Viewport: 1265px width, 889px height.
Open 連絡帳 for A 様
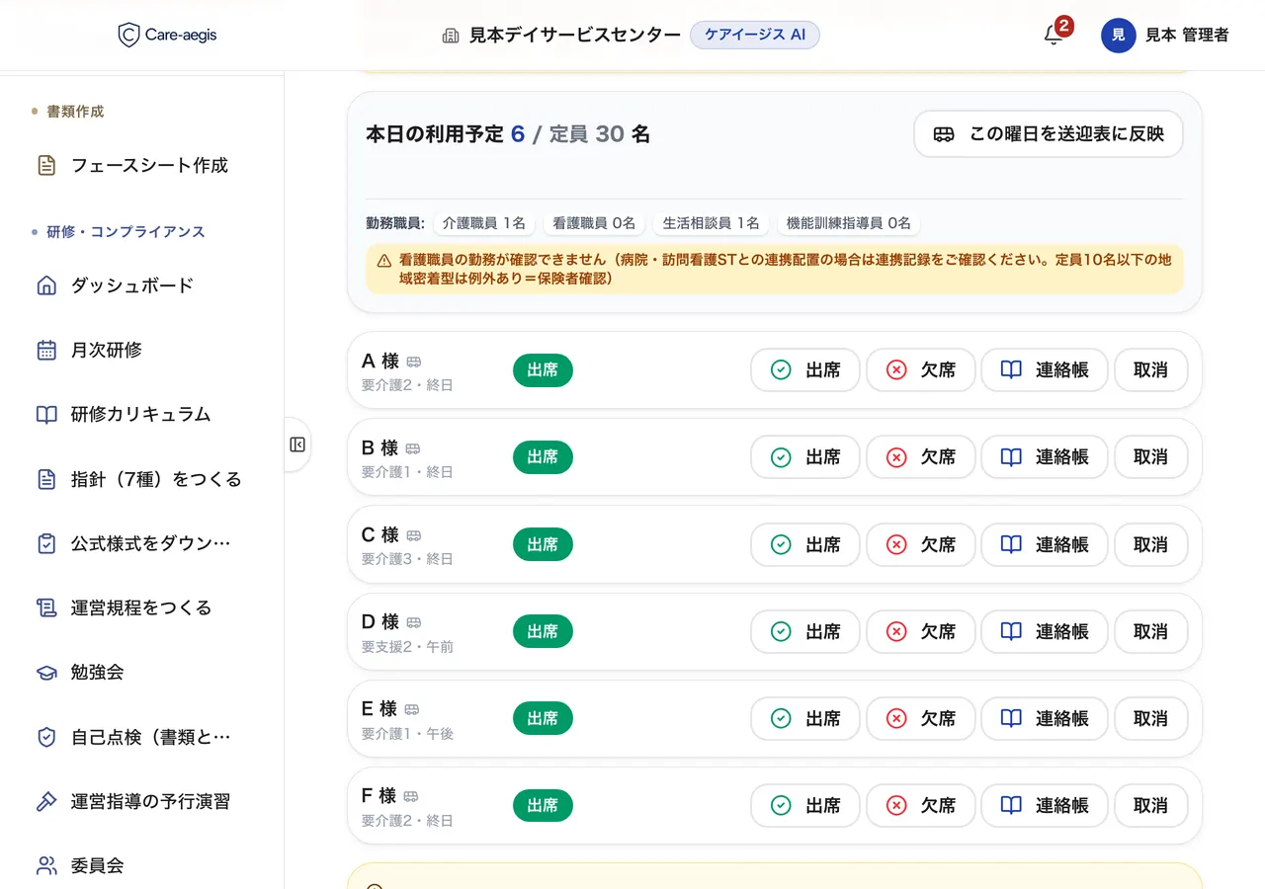click(x=1045, y=370)
